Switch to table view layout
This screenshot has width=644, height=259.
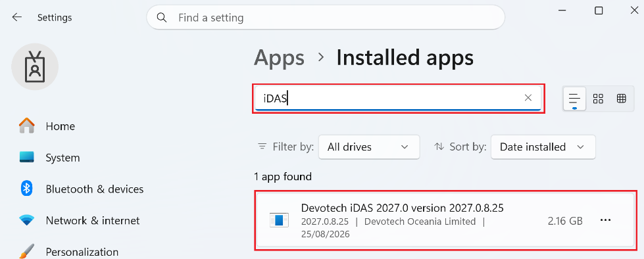point(622,99)
